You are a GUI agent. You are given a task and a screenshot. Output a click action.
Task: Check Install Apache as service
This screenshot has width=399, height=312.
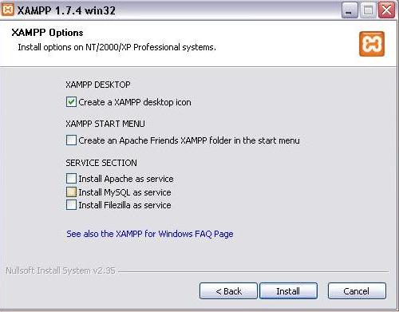click(x=71, y=179)
